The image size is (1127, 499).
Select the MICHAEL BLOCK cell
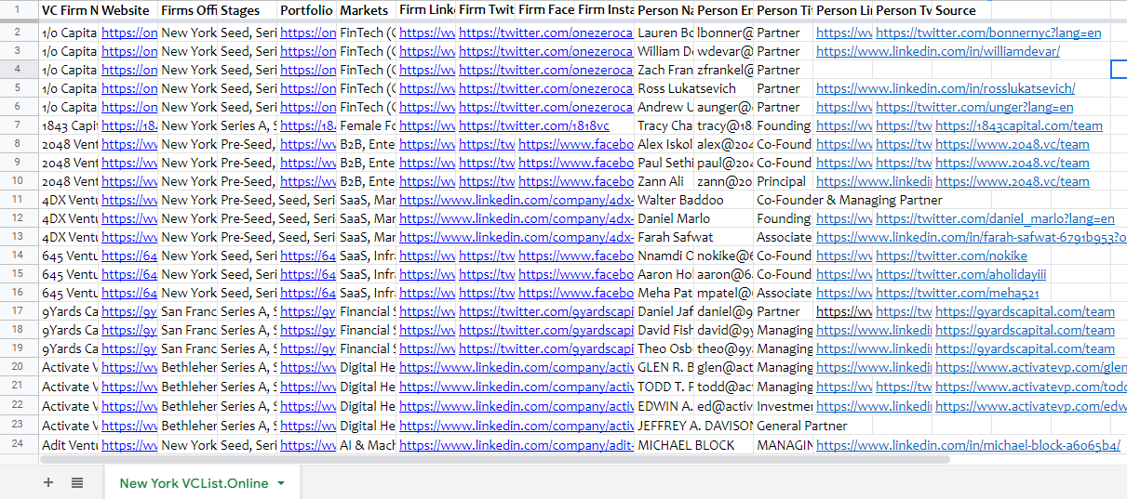[x=694, y=445]
